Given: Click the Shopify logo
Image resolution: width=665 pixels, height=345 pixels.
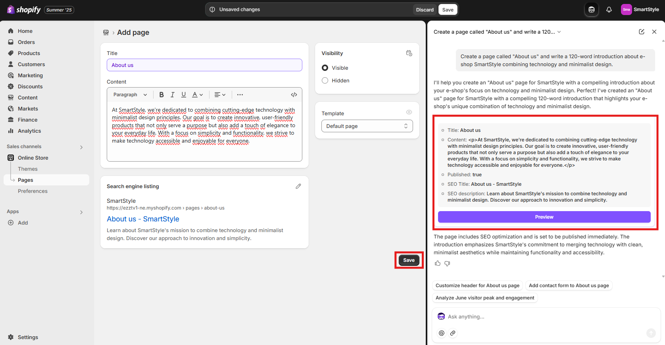Looking at the screenshot, I should (24, 10).
